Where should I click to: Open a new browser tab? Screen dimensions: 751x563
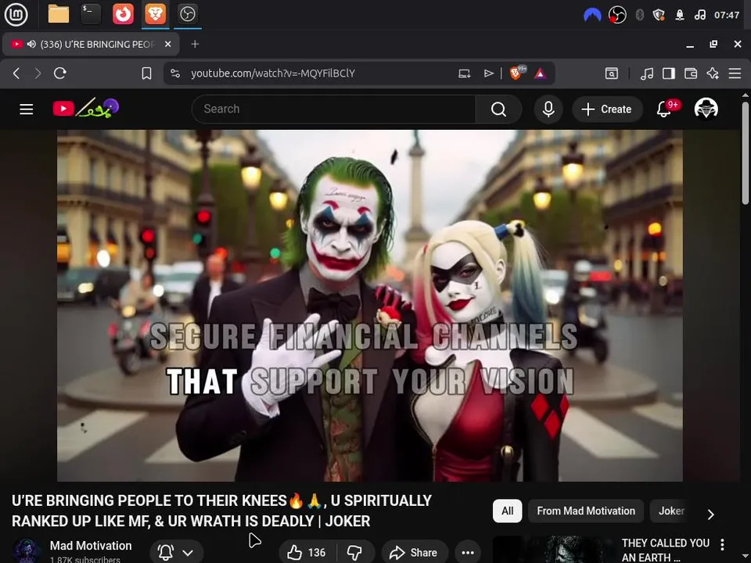pos(195,44)
